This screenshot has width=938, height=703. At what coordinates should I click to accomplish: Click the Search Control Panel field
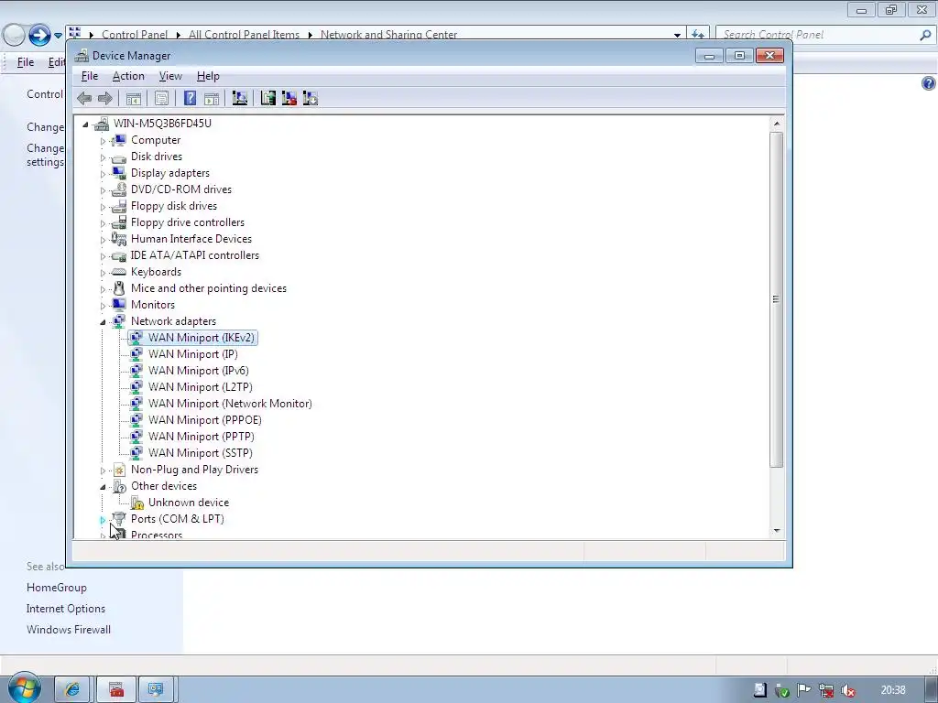820,35
